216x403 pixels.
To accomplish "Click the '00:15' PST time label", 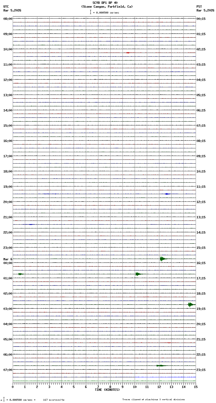I will click(x=201, y=19).
